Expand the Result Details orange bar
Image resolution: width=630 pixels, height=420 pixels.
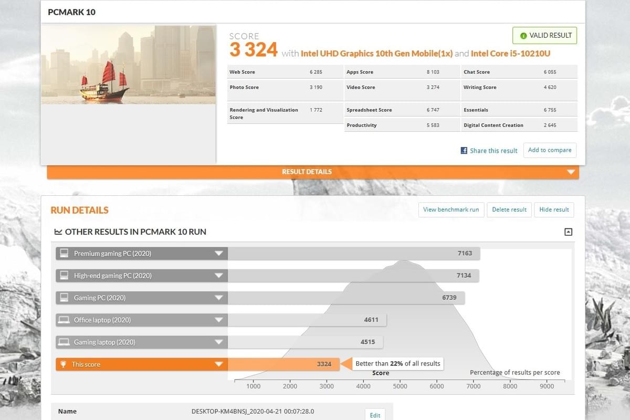[x=313, y=172]
